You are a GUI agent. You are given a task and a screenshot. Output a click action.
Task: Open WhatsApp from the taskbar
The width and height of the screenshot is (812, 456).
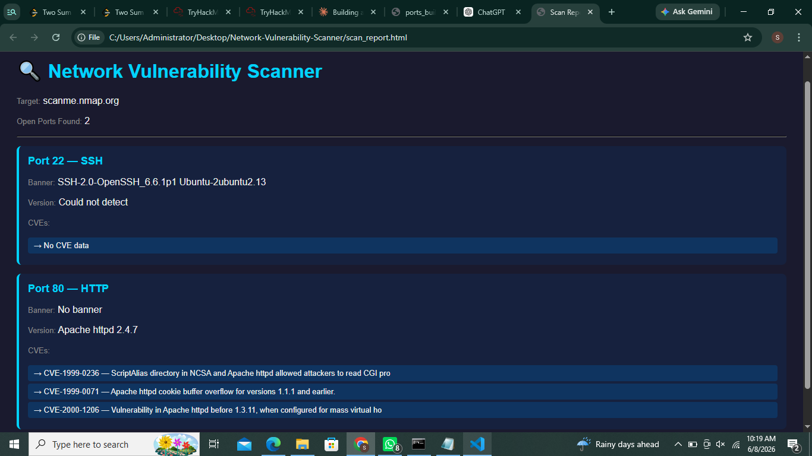(390, 444)
